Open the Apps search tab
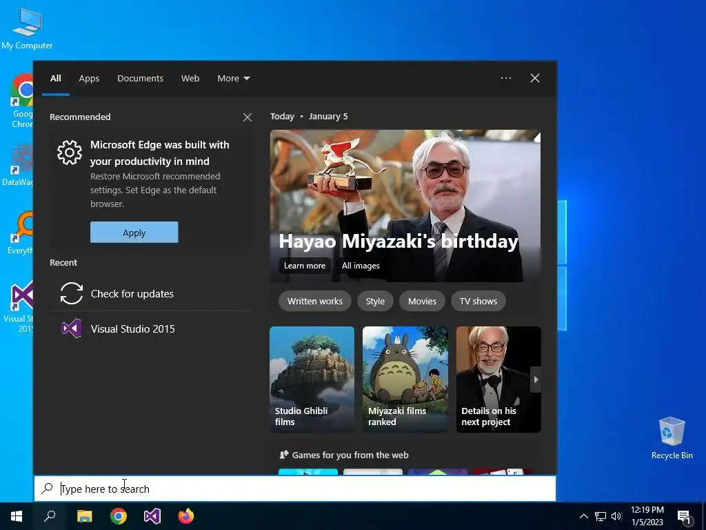Viewport: 706px width, 530px height. pos(89,79)
